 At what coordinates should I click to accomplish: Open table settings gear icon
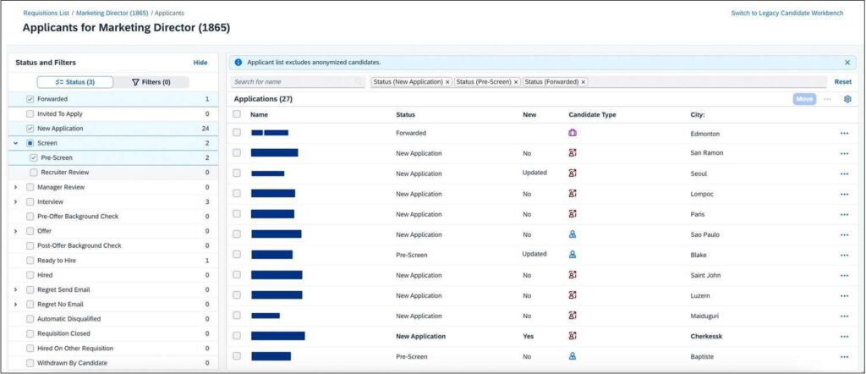tap(847, 99)
